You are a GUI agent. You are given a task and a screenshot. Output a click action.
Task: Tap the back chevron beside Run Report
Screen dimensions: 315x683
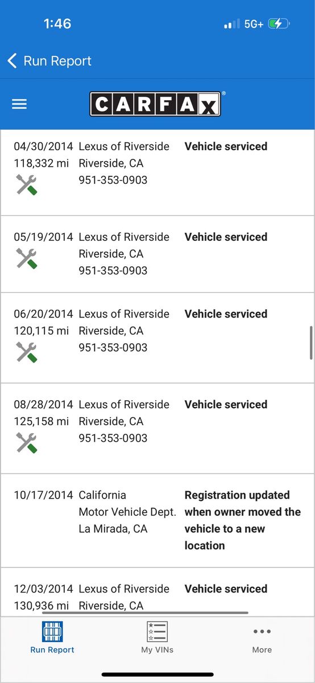tap(12, 61)
